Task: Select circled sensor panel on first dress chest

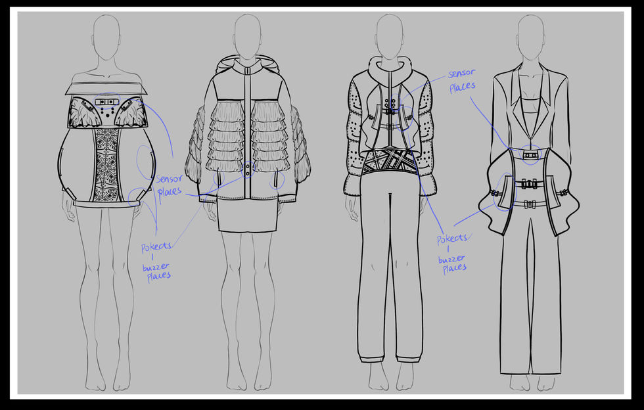Action: point(106,101)
